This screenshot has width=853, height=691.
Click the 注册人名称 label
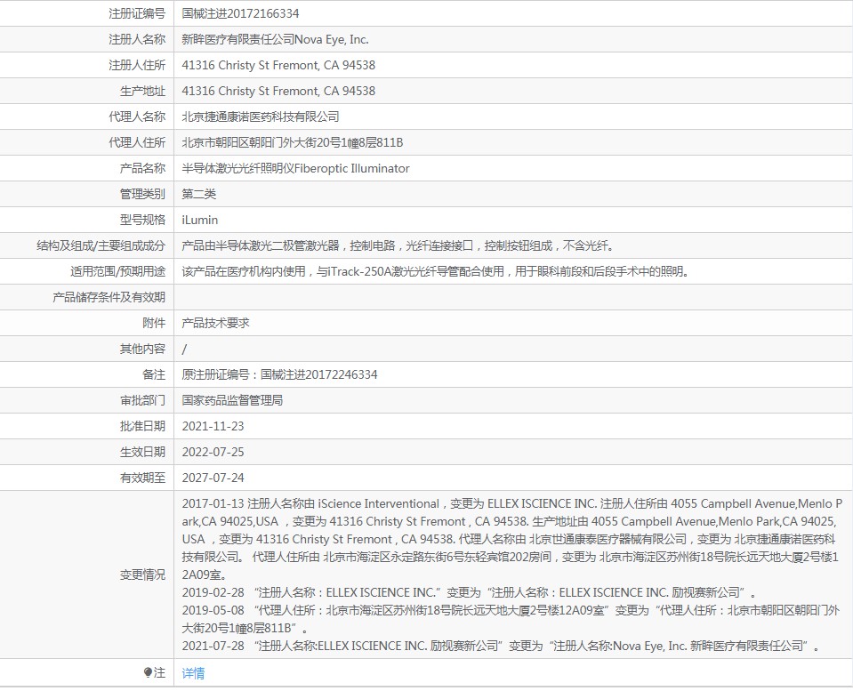click(x=137, y=39)
